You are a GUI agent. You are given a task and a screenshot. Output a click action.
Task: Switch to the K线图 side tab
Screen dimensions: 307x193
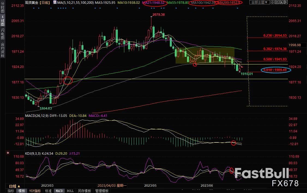(x=2, y=21)
